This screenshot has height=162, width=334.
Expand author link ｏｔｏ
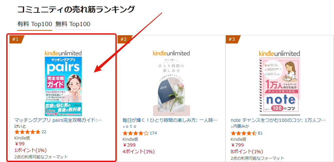[130, 126]
